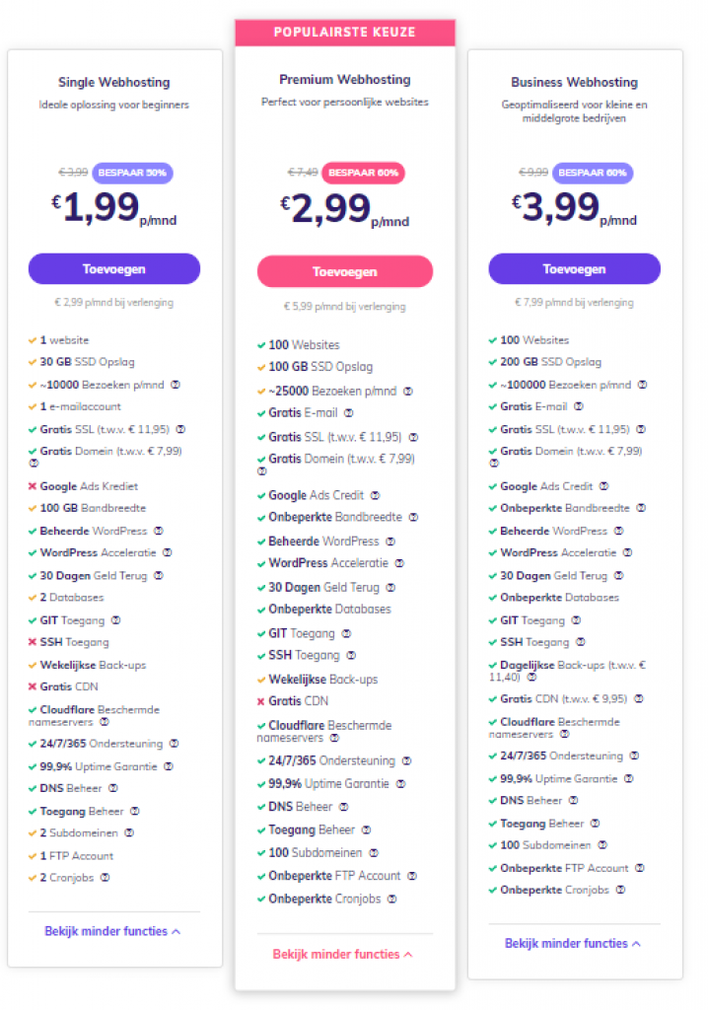Add Premium Webhosting using pink Toevoegen button

tap(344, 271)
